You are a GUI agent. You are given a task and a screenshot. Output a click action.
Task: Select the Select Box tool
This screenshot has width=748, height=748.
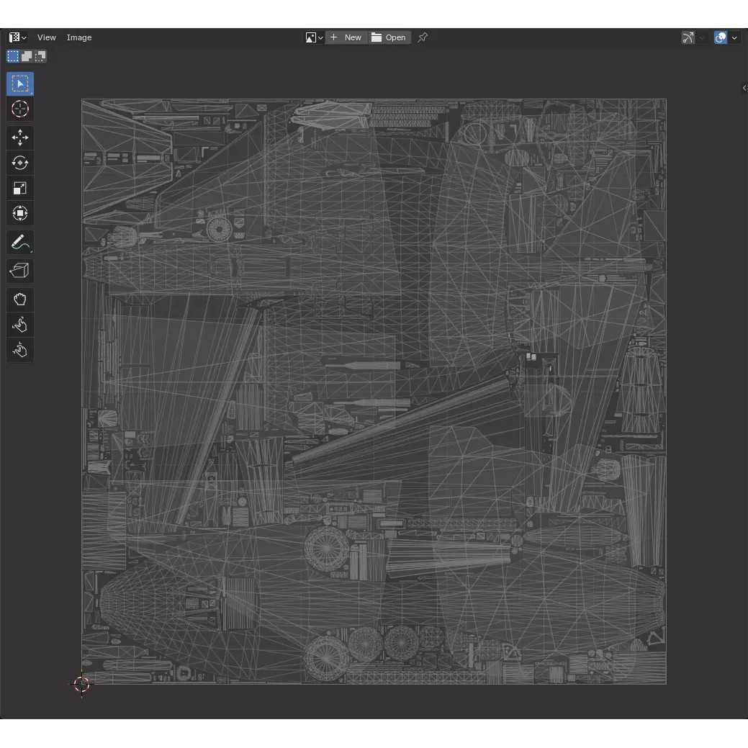20,84
